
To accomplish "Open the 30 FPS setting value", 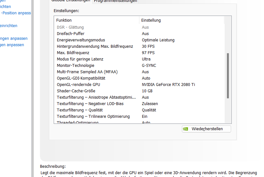I will pyautogui.click(x=148, y=46).
